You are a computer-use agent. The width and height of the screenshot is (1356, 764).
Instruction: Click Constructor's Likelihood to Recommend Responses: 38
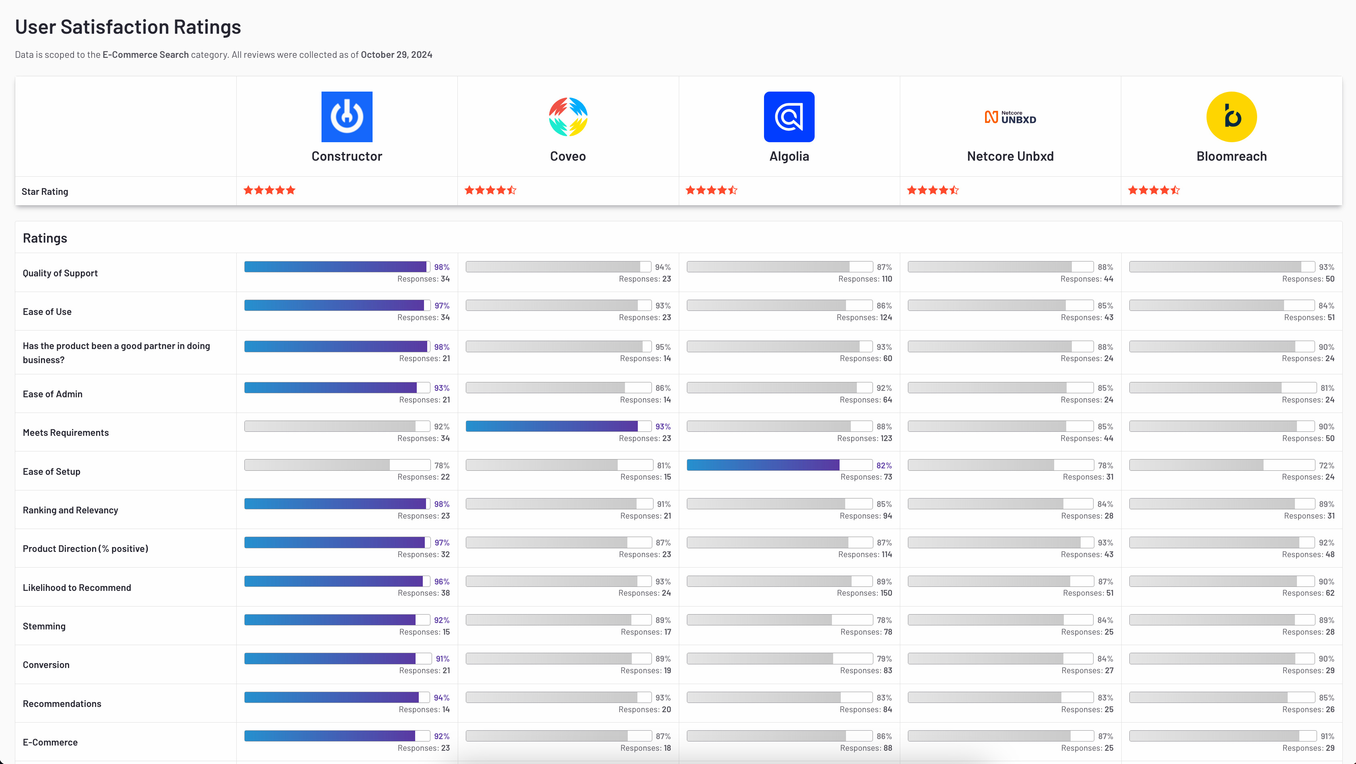click(424, 593)
